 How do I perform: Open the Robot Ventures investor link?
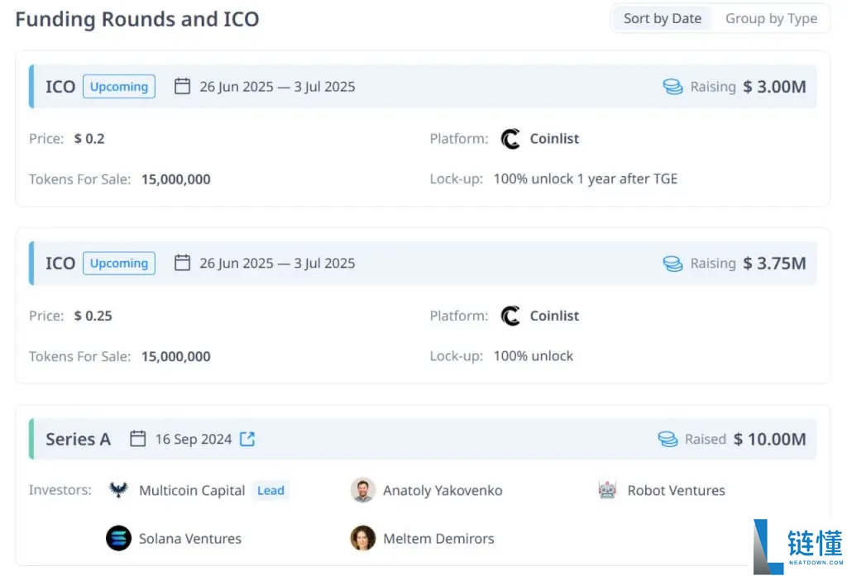tap(676, 490)
